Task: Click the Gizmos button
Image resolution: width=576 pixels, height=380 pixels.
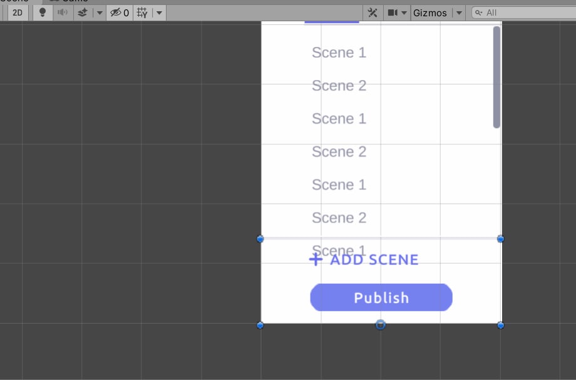Action: pyautogui.click(x=430, y=13)
